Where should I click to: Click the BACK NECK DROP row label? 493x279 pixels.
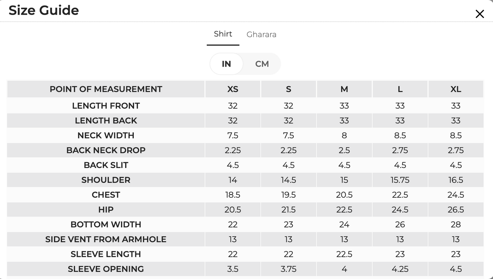(106, 150)
